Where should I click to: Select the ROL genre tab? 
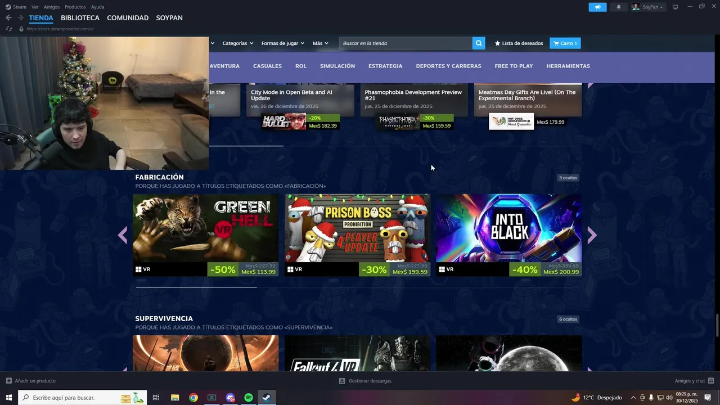coord(301,66)
